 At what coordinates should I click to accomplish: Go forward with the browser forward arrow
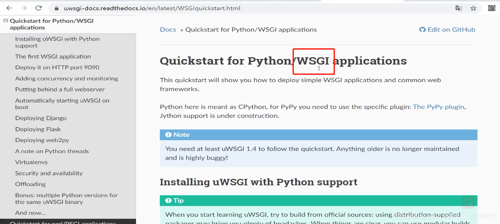[24, 8]
